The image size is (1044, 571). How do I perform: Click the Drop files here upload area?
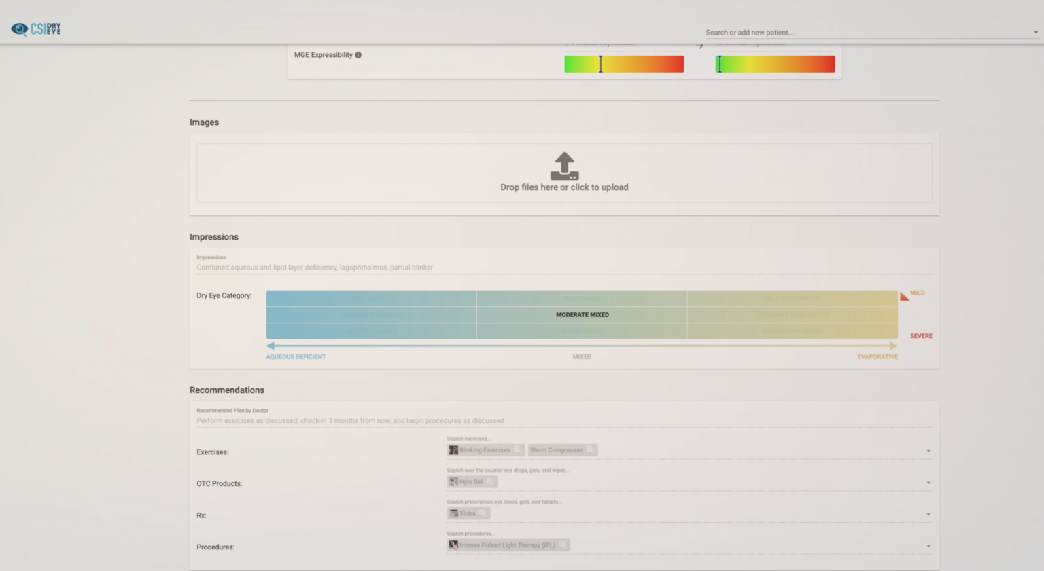(564, 187)
